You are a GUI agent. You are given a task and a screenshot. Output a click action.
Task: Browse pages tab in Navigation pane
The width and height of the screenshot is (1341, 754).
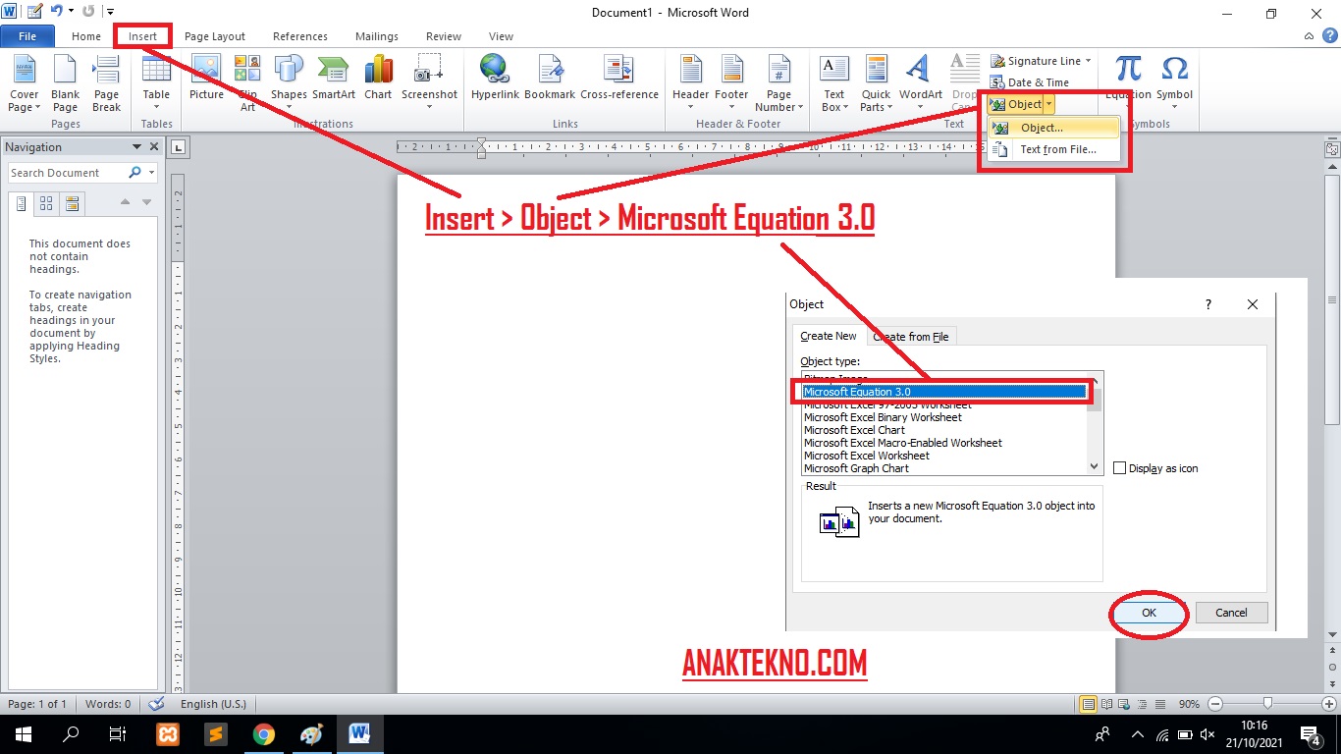(46, 203)
